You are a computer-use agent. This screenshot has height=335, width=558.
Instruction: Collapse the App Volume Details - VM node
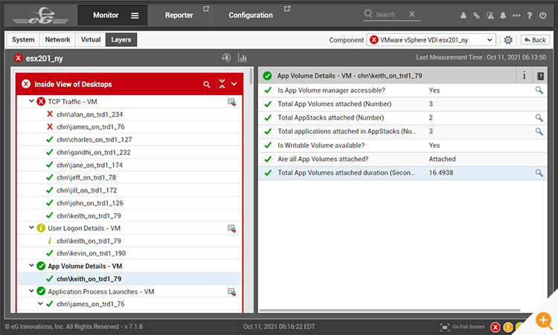click(x=31, y=266)
